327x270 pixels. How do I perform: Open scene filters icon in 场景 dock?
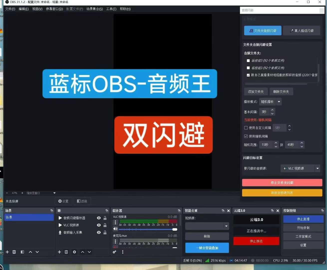22,252
